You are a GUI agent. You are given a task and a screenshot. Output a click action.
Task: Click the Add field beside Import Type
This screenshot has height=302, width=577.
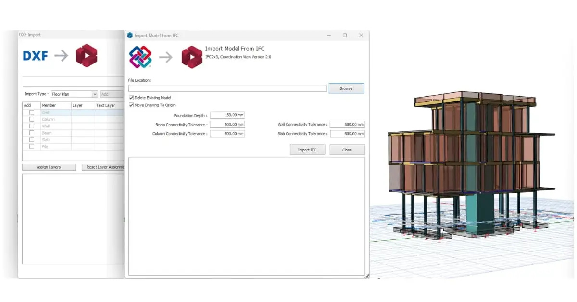[x=112, y=94]
